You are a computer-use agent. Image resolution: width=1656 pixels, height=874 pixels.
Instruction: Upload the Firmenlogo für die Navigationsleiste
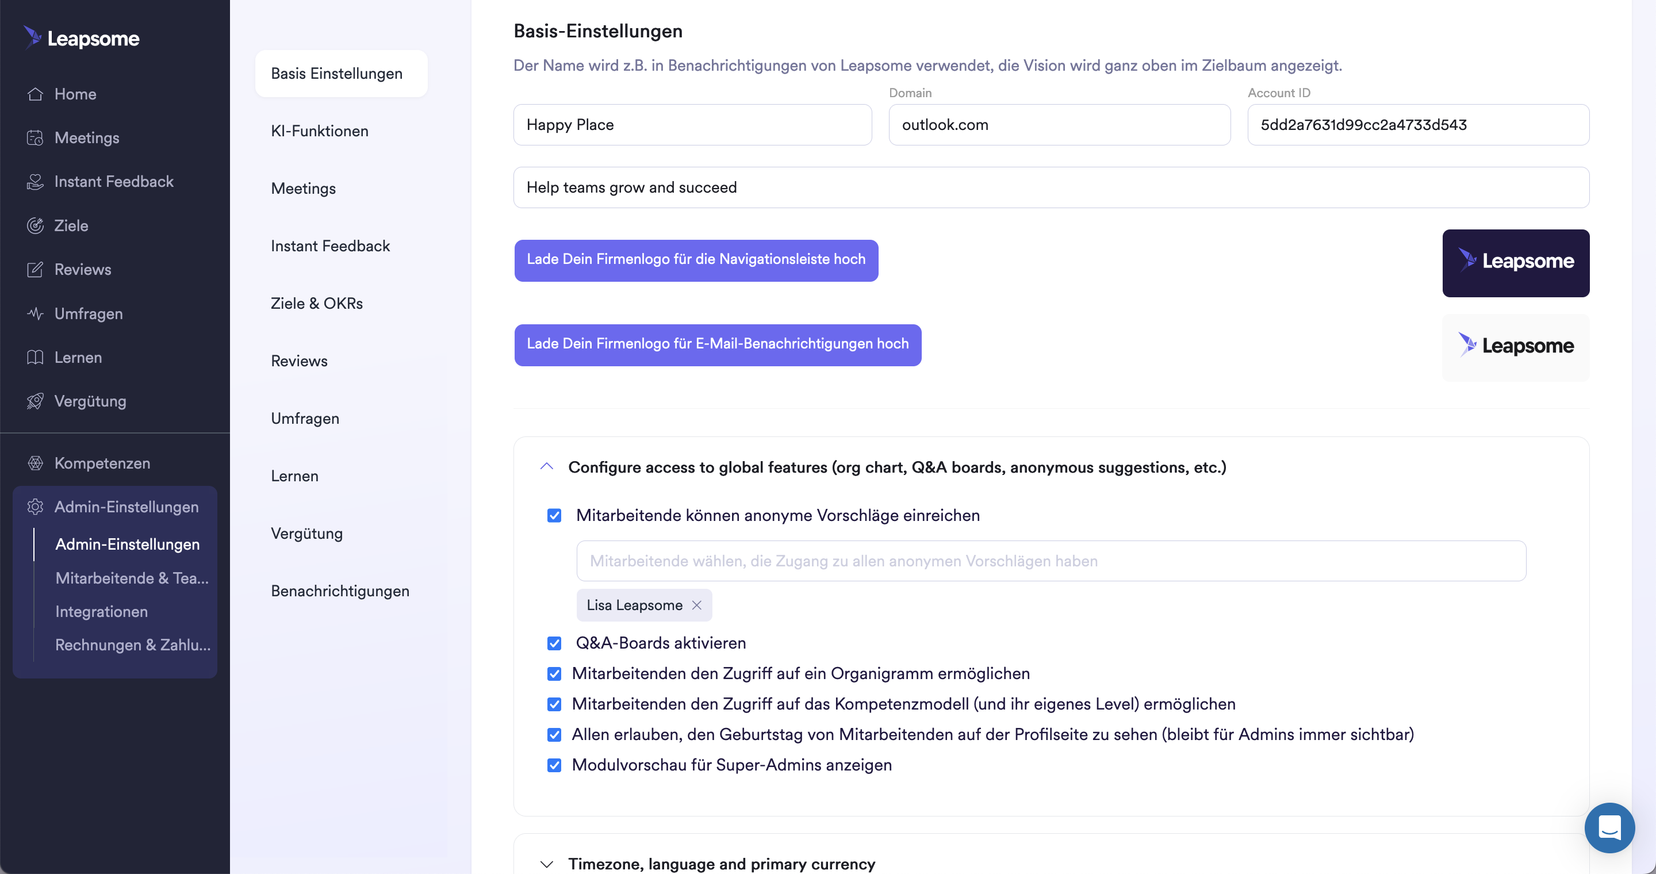pos(696,260)
